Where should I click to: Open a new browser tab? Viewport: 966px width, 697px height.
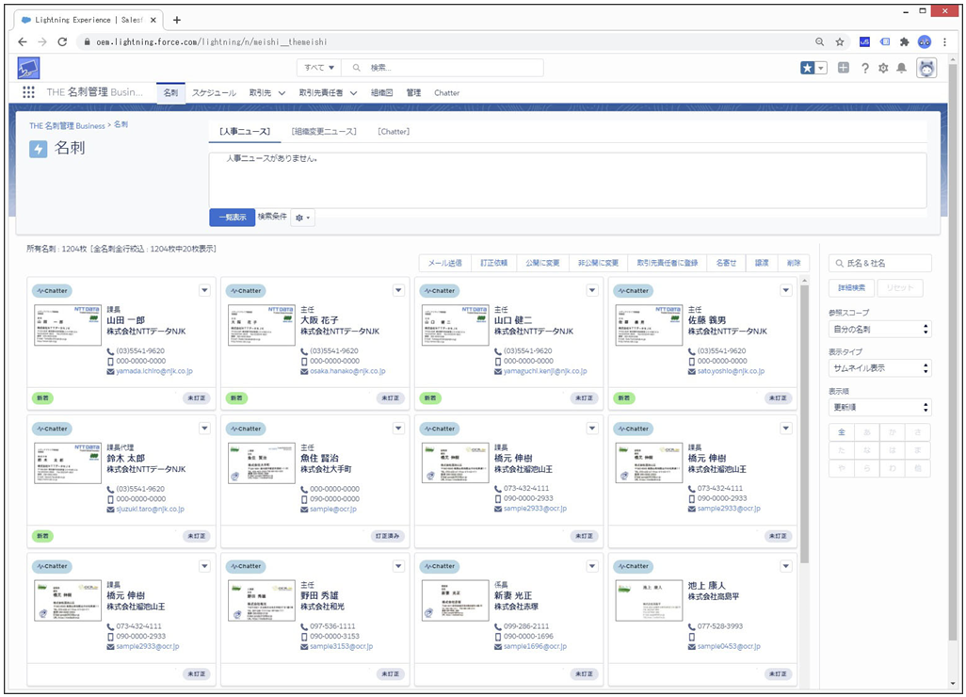coord(177,20)
